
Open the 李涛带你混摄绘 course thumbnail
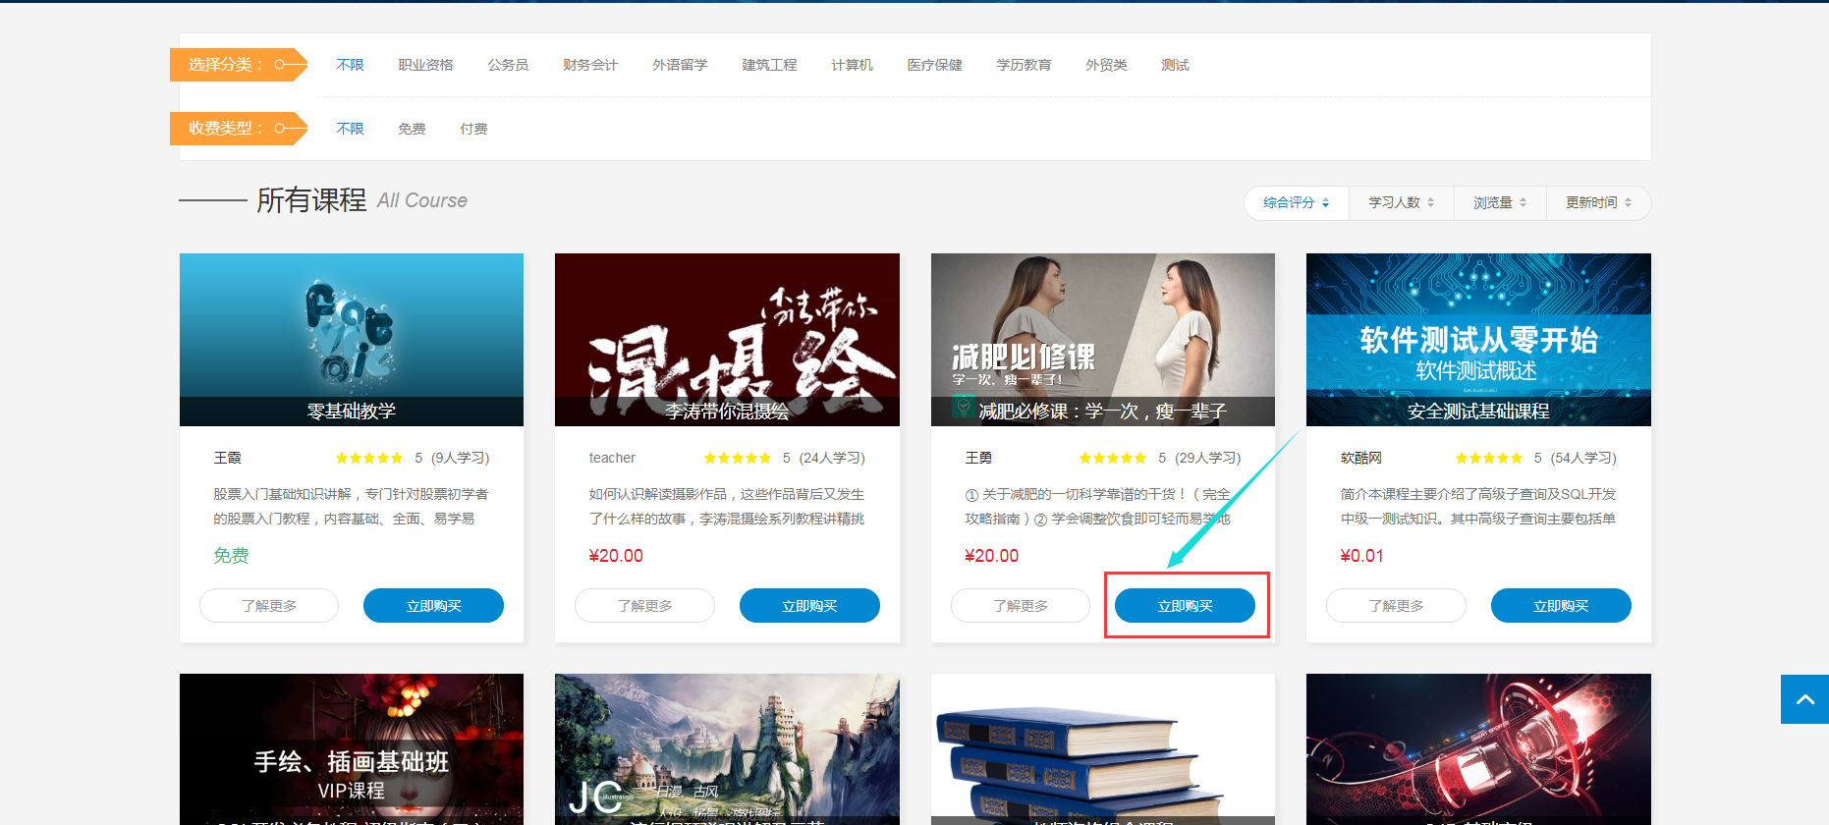[727, 340]
